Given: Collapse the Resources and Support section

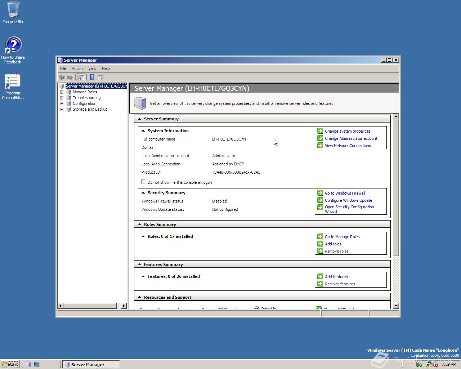Looking at the screenshot, I should [140, 297].
